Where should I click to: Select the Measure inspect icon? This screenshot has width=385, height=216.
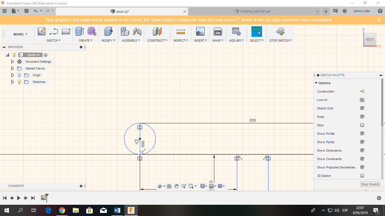(181, 31)
